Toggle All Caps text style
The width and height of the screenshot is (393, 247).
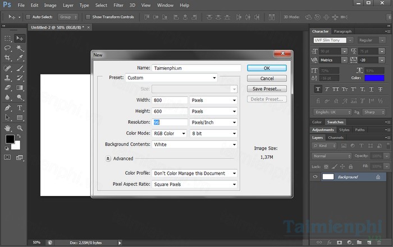point(336,89)
